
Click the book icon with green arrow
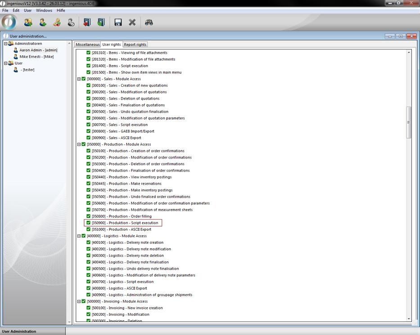[101, 22]
